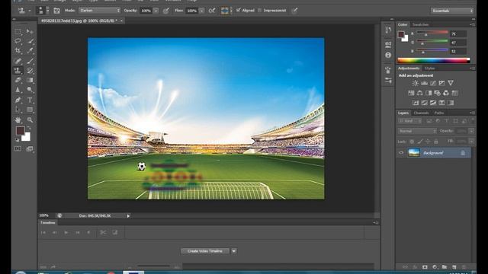
Task: Select the Move tool
Action: point(30,31)
